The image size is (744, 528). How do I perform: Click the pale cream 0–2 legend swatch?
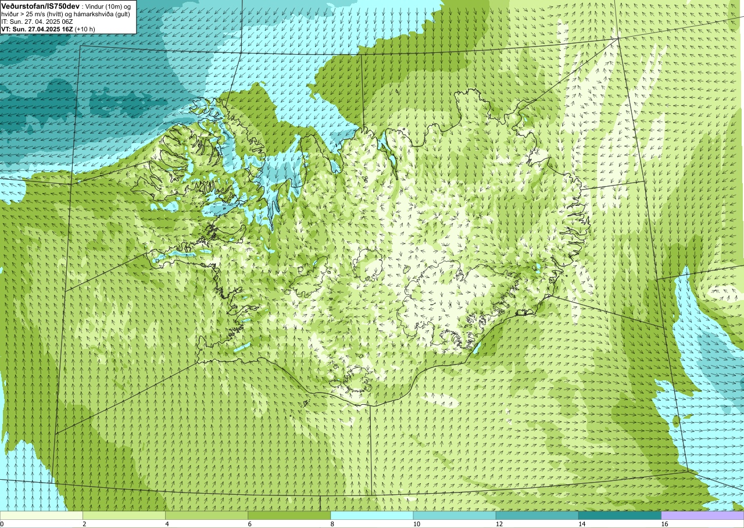click(x=41, y=515)
